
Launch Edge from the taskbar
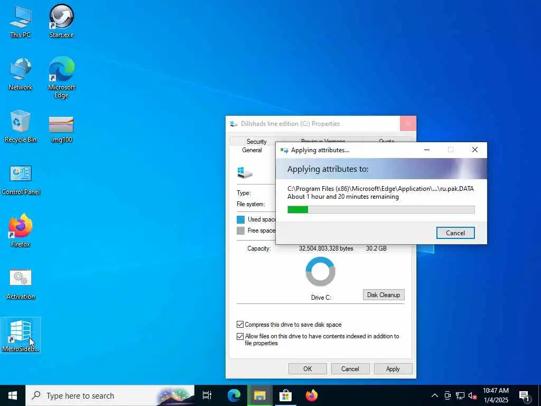click(x=234, y=395)
